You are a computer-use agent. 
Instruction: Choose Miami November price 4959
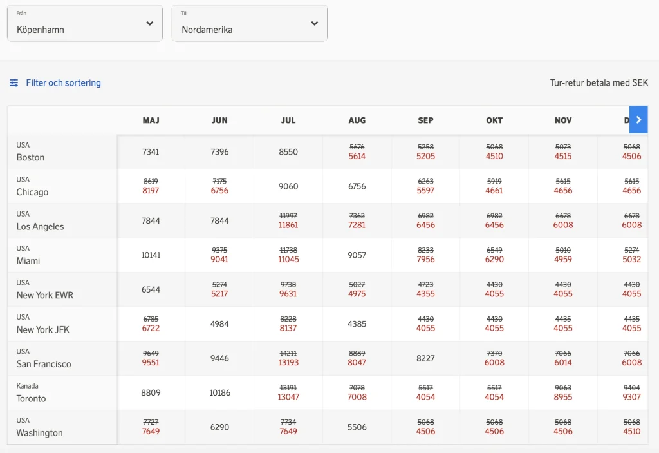pos(563,259)
